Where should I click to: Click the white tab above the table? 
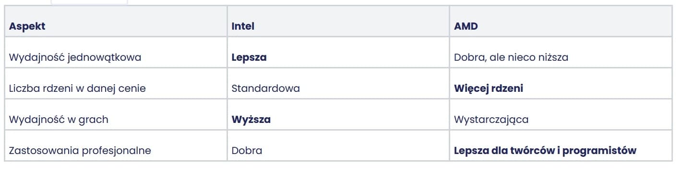[x=89, y=2]
